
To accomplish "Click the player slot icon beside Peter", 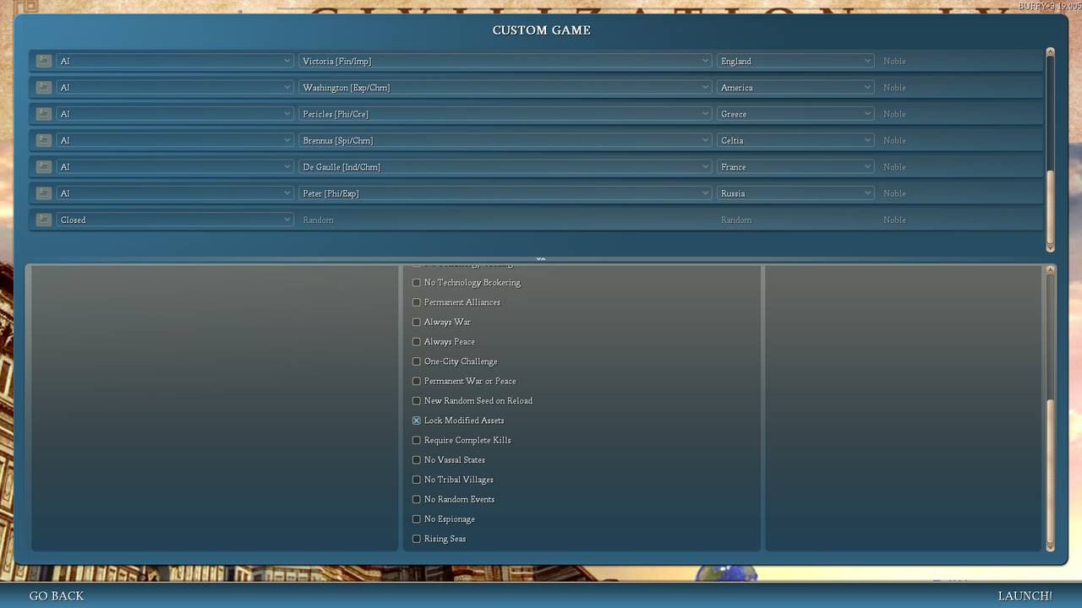I will tap(43, 193).
